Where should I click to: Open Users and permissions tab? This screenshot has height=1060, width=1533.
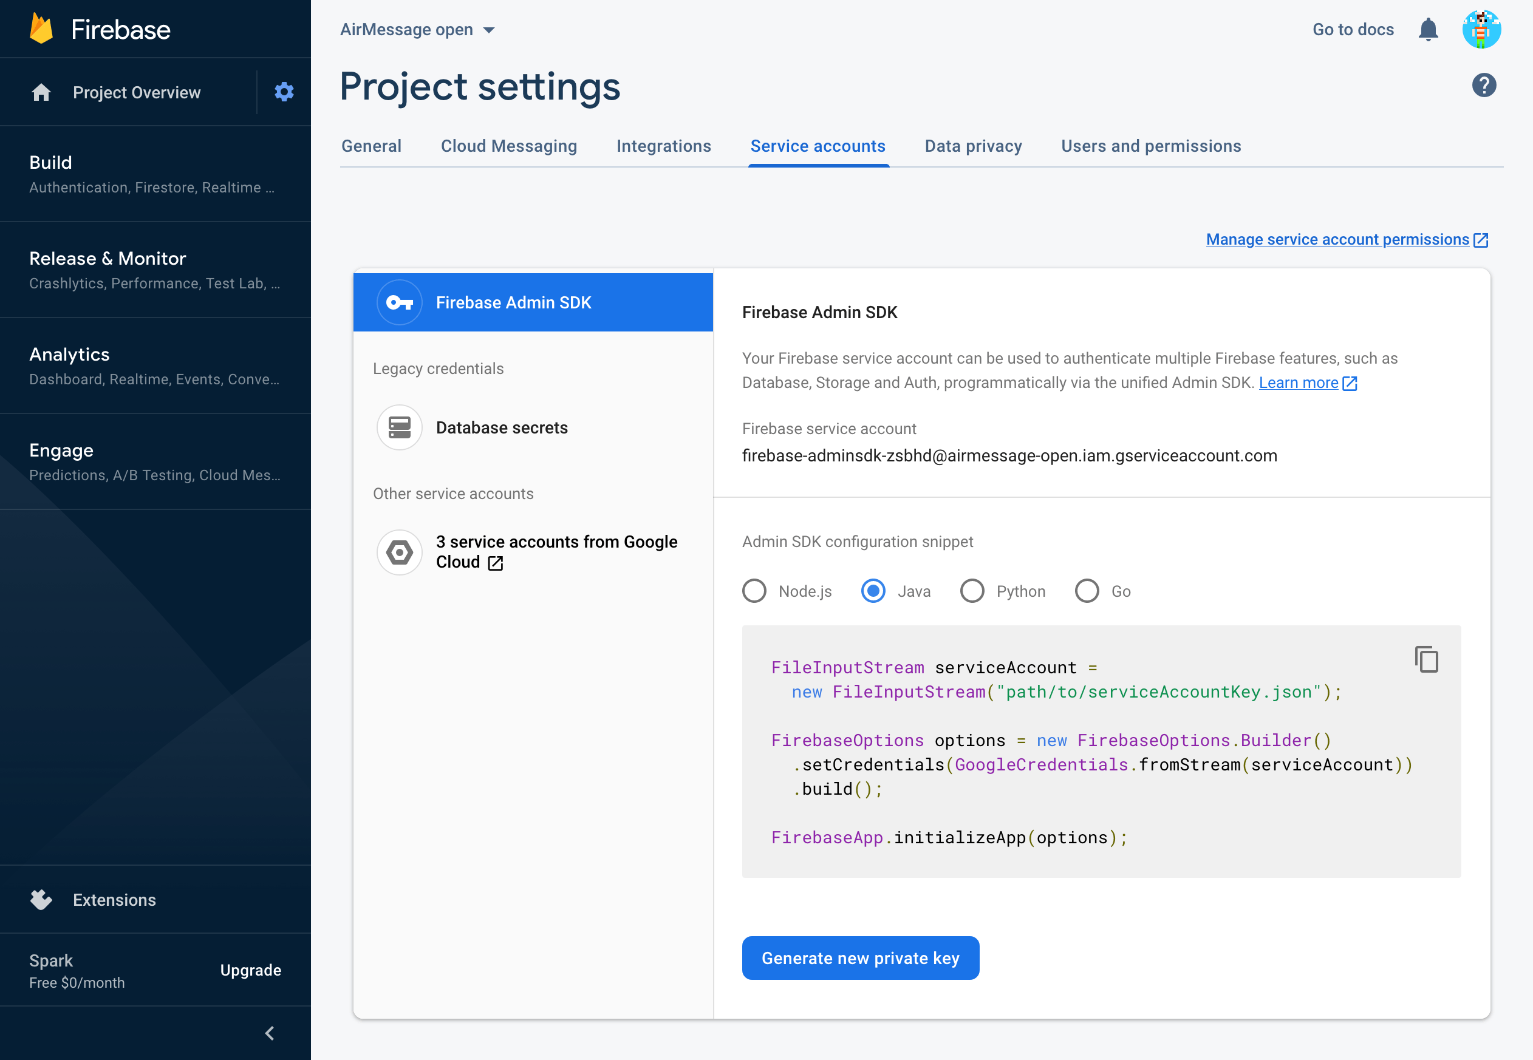coord(1150,146)
